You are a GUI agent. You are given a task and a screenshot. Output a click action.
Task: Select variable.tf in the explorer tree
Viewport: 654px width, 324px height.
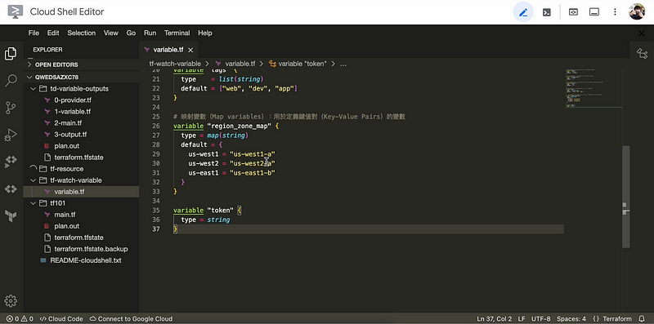81,192
